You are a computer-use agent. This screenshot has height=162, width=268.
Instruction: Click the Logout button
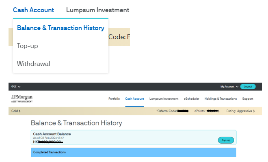248,87
